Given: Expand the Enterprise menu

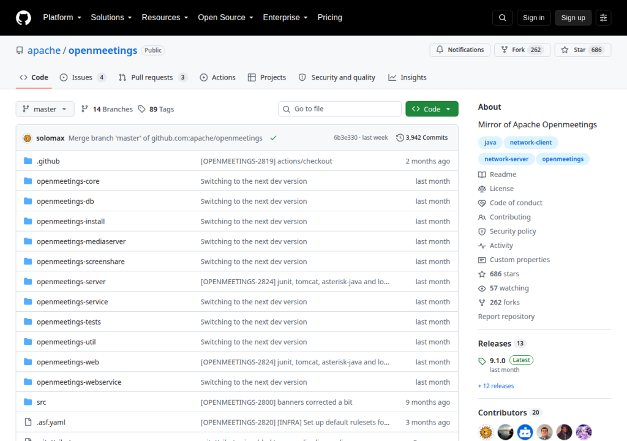Looking at the screenshot, I should pos(285,18).
